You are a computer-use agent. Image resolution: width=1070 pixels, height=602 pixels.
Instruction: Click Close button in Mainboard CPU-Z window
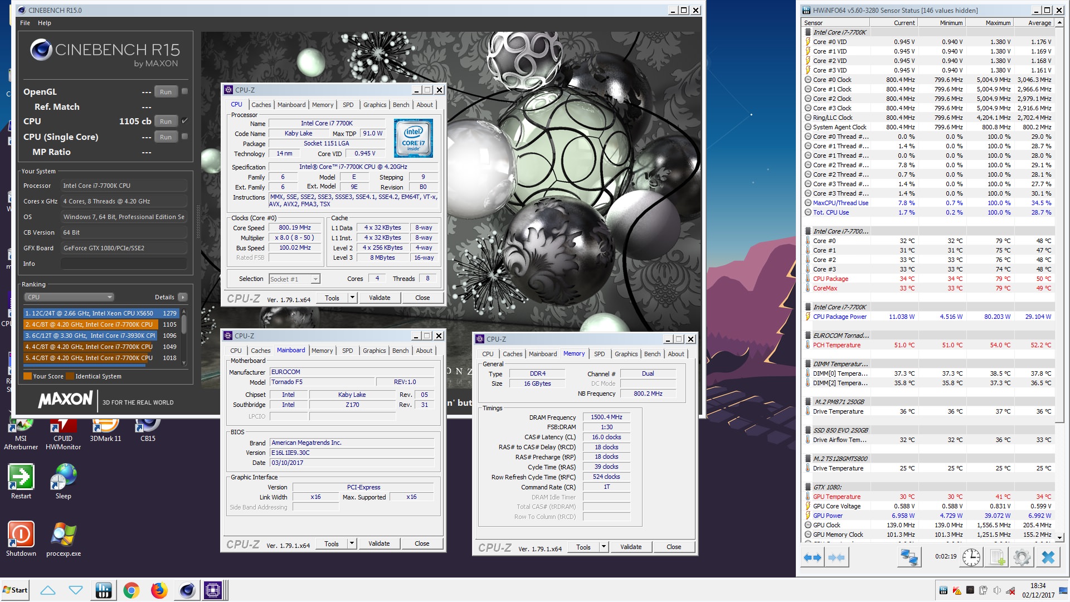click(x=422, y=543)
